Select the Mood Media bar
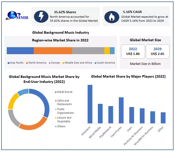 100,114
